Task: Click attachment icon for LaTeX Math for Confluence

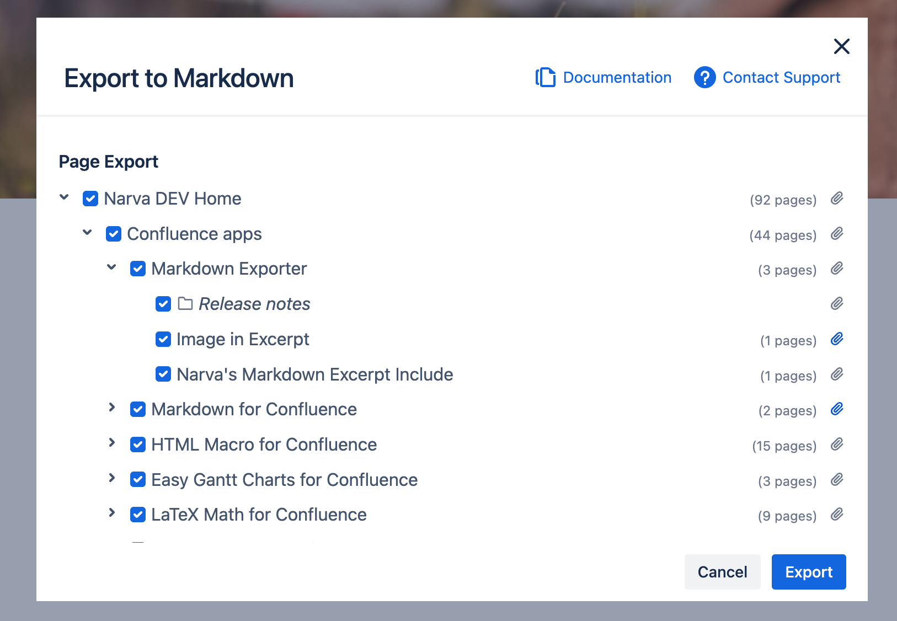Action: [x=837, y=515]
